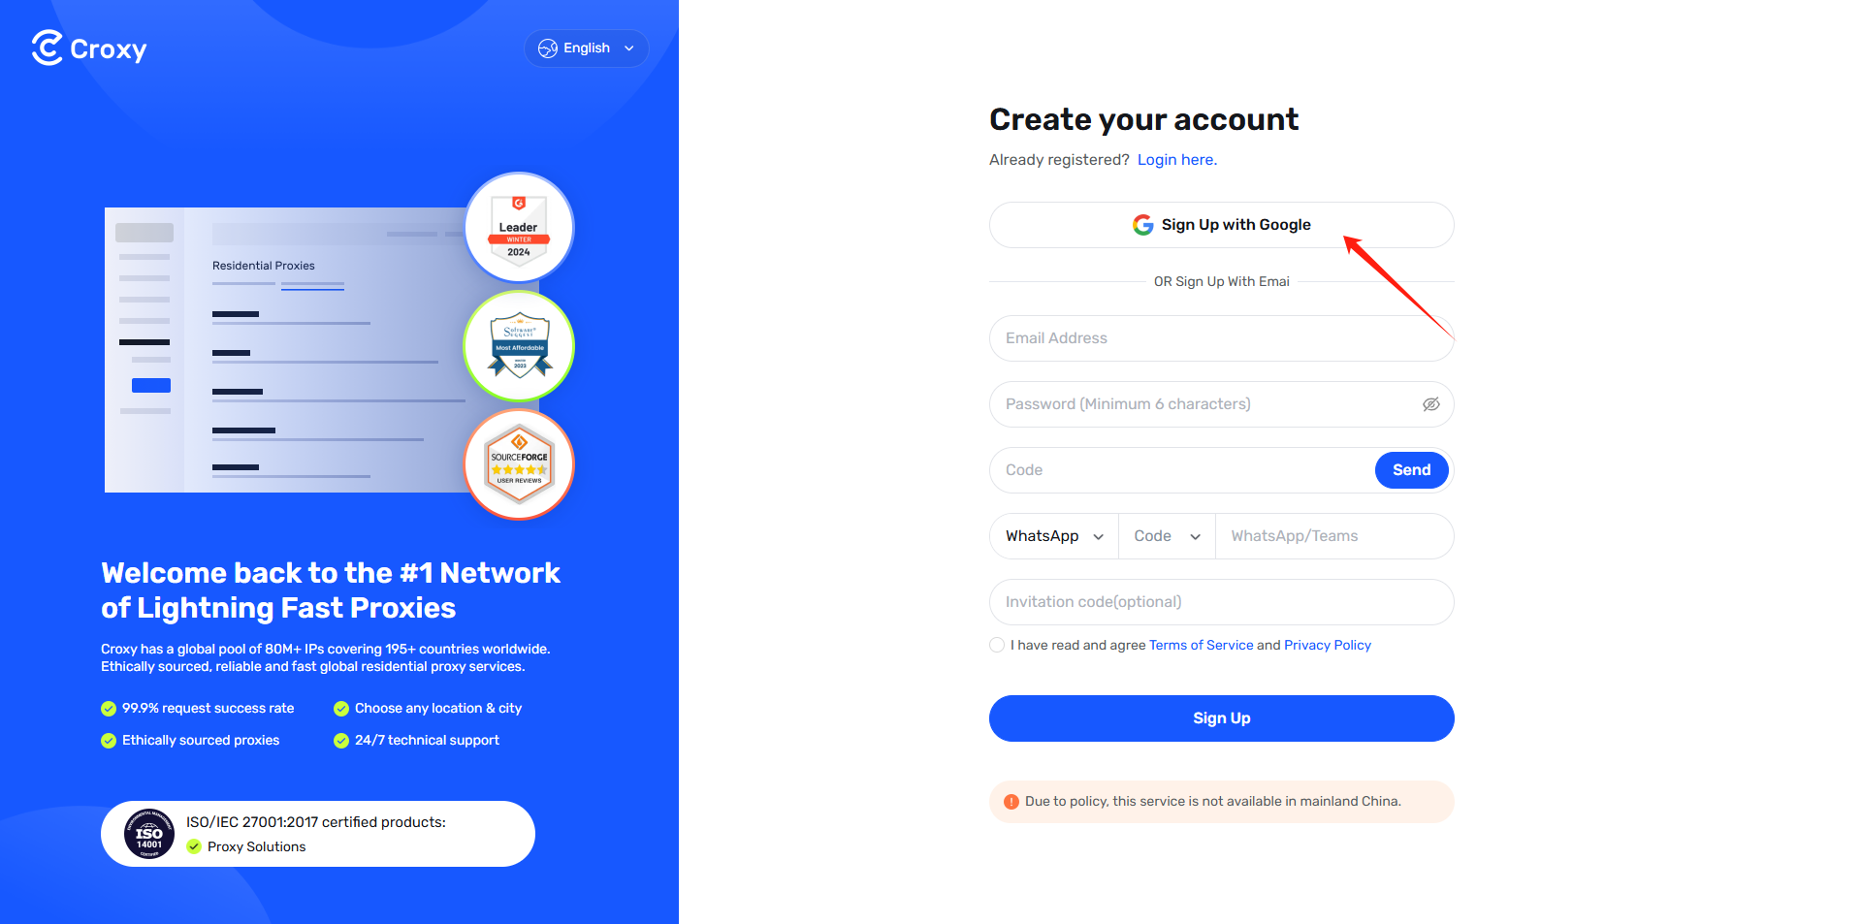Click the orange policy warning icon
Viewport: 1862px width, 924px height.
coord(1011,802)
